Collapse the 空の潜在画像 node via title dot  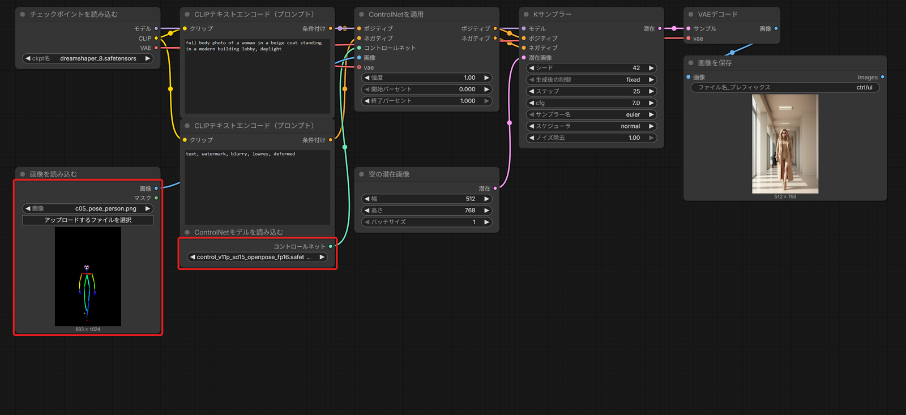coord(361,174)
